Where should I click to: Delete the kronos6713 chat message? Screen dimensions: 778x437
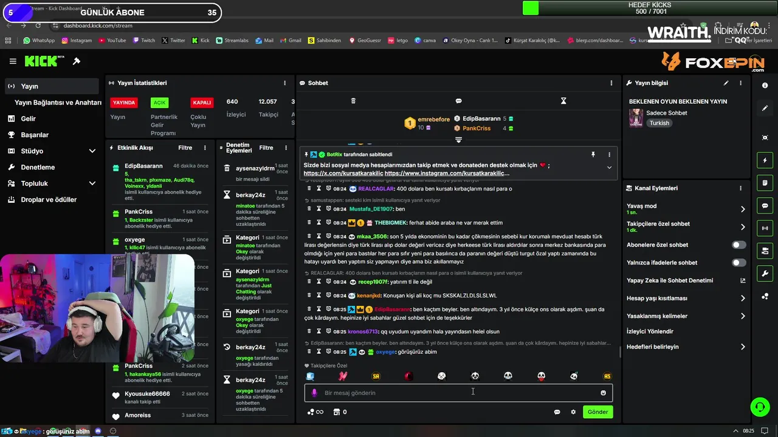point(309,331)
